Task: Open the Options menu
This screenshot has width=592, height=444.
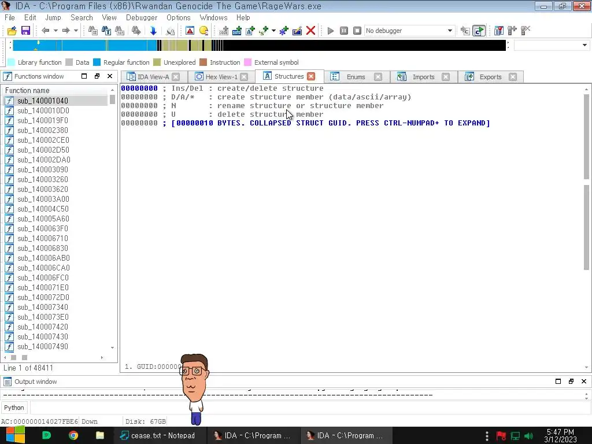Action: coord(179,17)
